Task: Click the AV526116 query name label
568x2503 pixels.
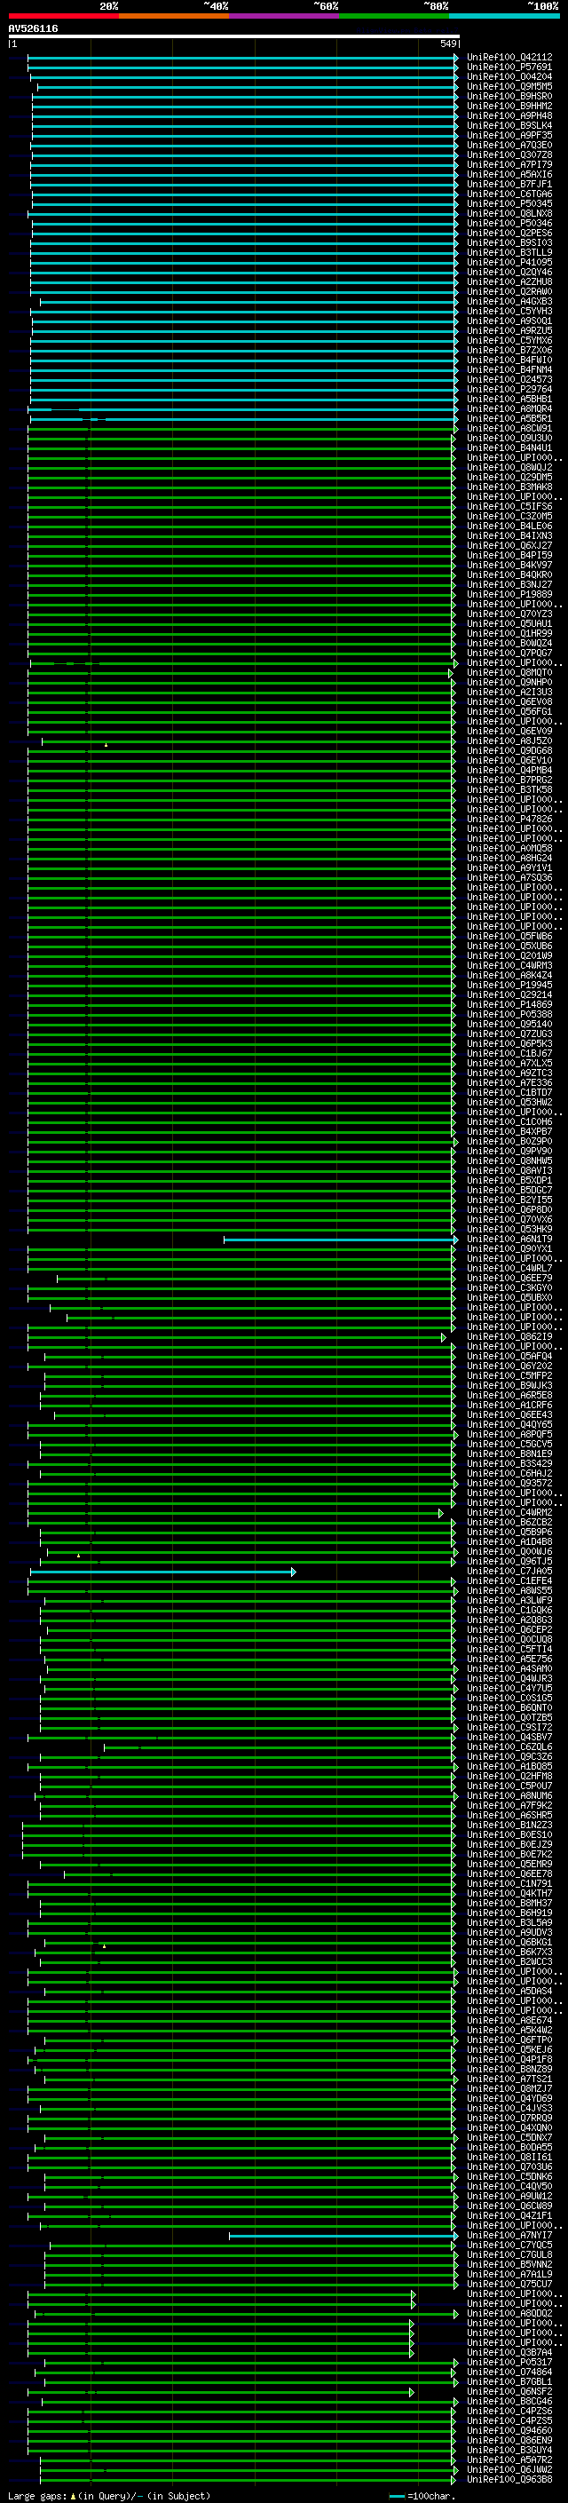Action: (x=33, y=28)
